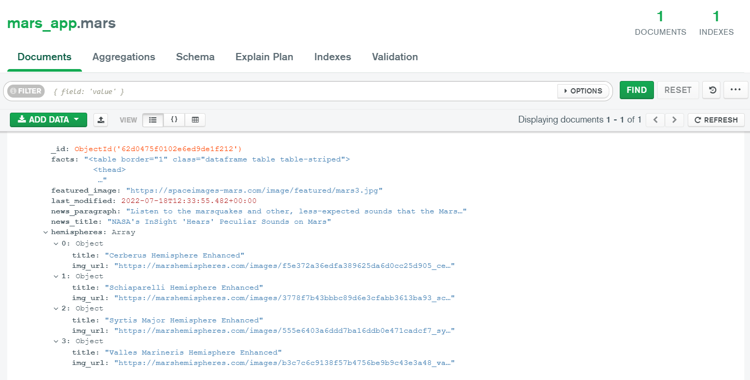The width and height of the screenshot is (750, 380).
Task: Click the export collection icon button
Action: (101, 120)
